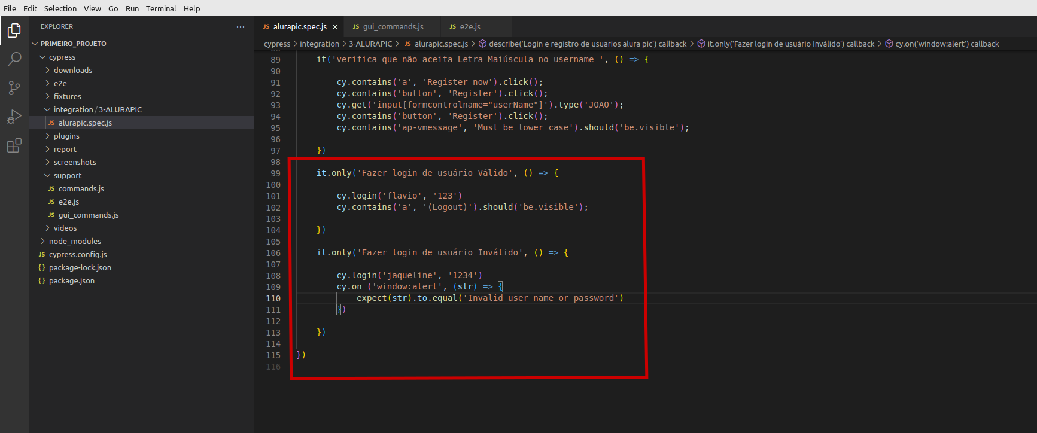
Task: Open the Extensions view icon
Action: click(x=14, y=145)
